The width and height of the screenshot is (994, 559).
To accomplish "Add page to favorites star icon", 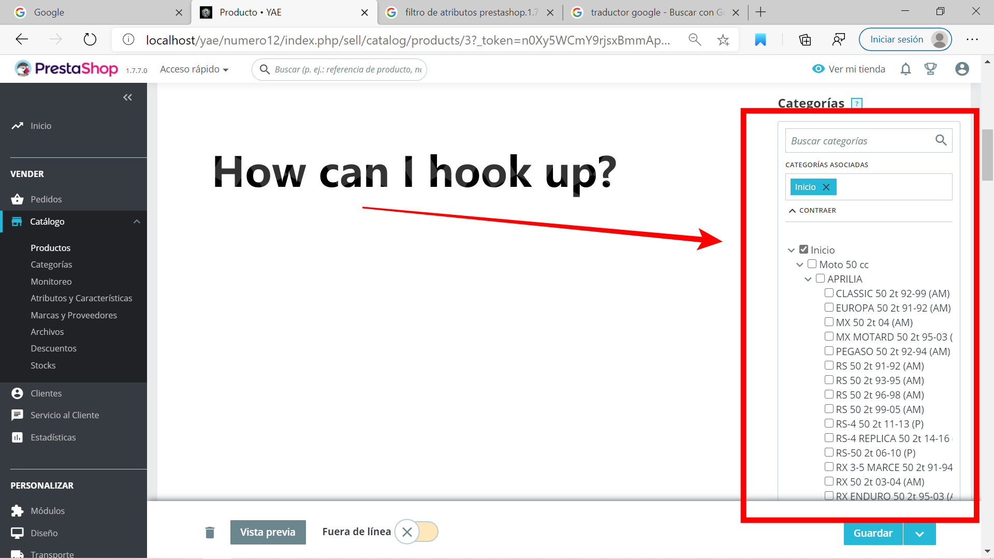I will (723, 40).
